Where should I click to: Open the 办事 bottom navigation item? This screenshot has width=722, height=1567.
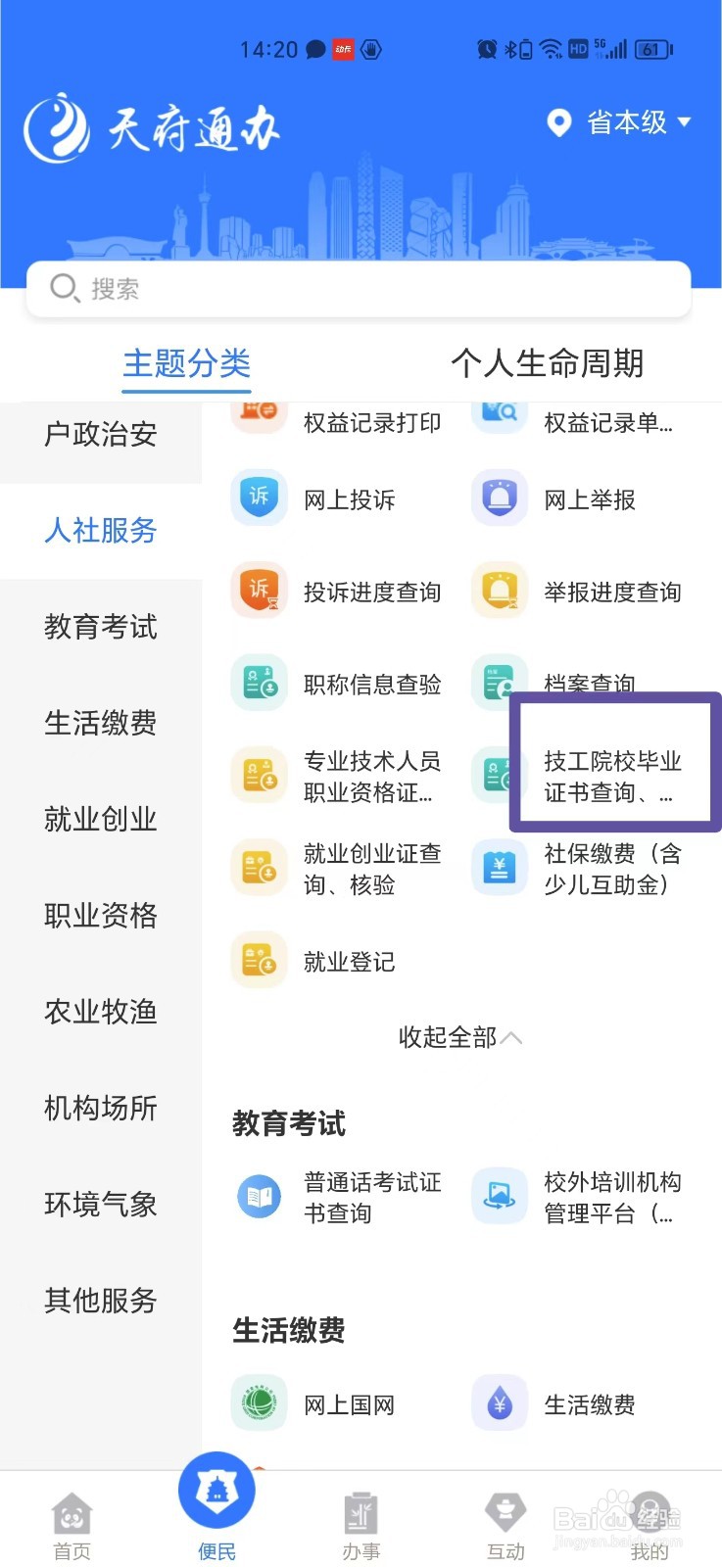361,1527
